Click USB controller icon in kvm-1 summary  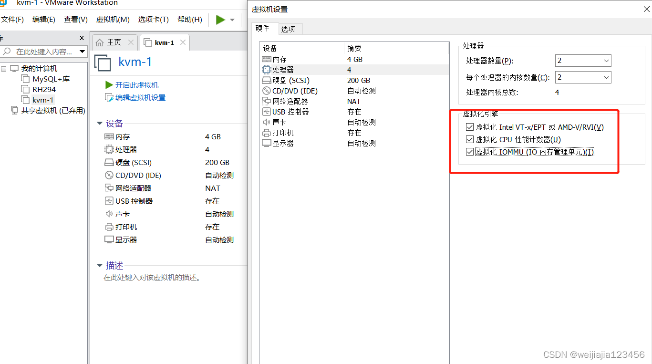pos(109,201)
